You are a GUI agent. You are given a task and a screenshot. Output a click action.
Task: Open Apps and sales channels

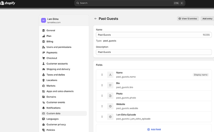click(60, 92)
